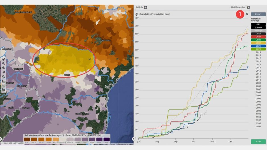The image size is (267, 150).
Task: Open the 1st July start date calendar
Action: click(x=145, y=7)
